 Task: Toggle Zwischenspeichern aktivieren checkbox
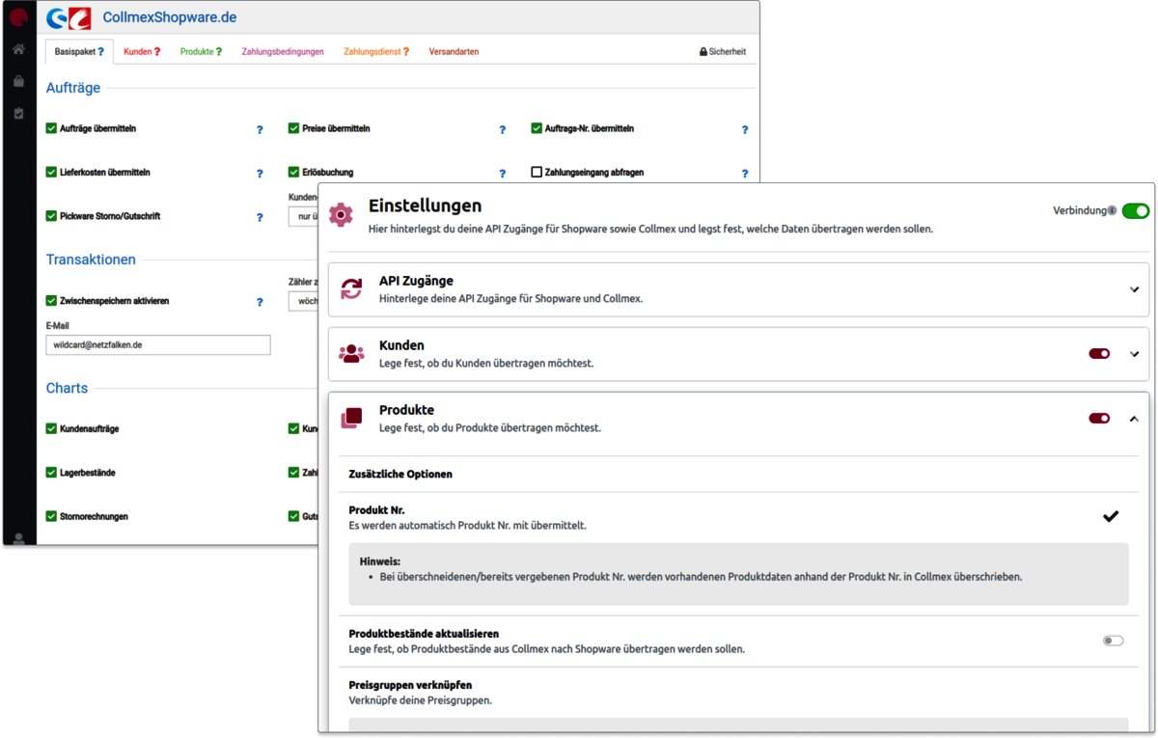point(51,301)
